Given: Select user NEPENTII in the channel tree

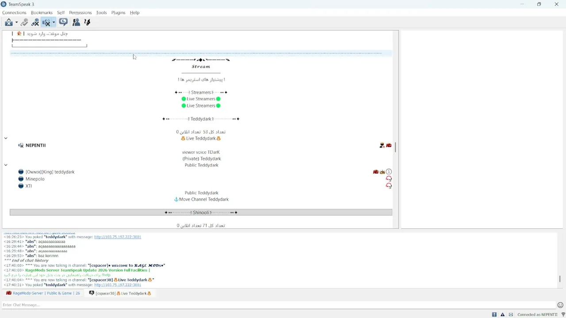Looking at the screenshot, I should pyautogui.click(x=35, y=145).
